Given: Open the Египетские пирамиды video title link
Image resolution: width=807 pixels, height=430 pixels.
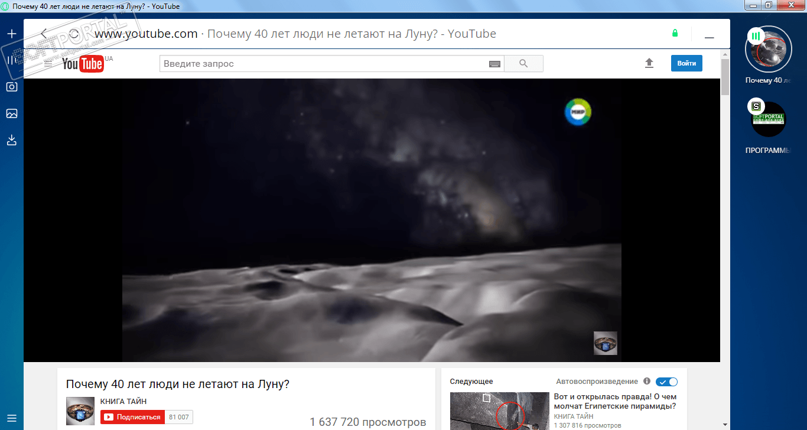Looking at the screenshot, I should [x=615, y=402].
